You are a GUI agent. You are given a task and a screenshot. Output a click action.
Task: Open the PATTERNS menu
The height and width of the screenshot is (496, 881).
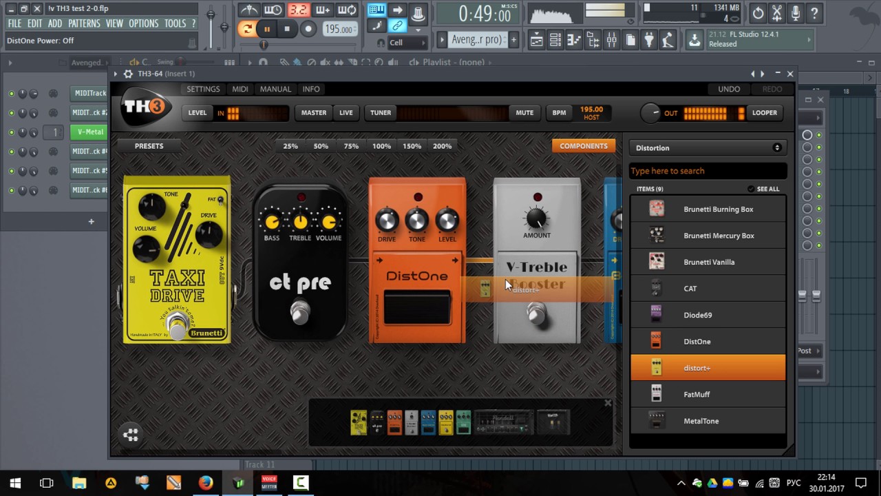click(84, 23)
